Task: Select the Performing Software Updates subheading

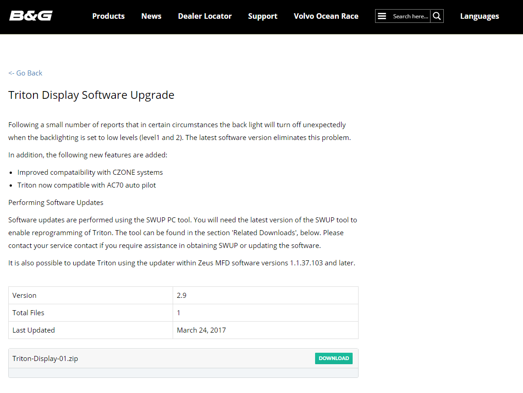Action: pyautogui.click(x=56, y=203)
